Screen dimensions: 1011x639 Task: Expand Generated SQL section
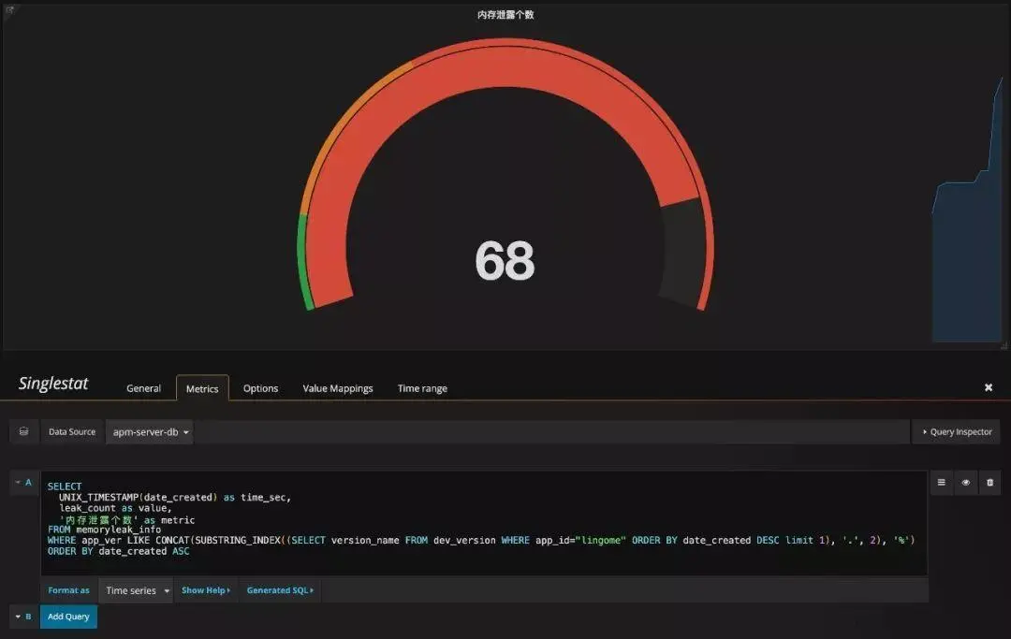click(280, 590)
